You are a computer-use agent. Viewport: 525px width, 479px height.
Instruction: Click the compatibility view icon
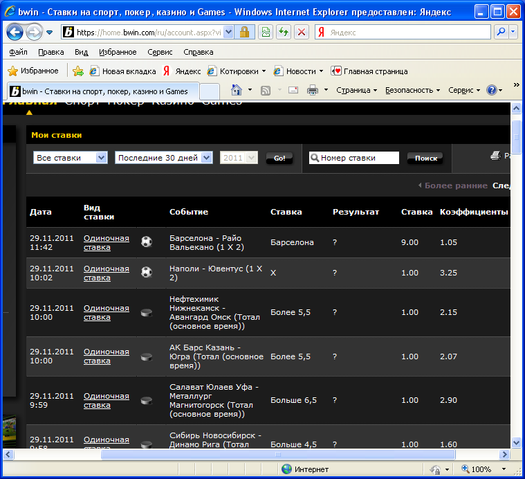(266, 32)
